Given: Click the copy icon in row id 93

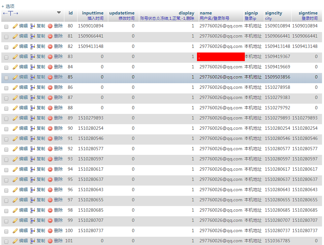Looking at the screenshot, I should pos(33,159).
